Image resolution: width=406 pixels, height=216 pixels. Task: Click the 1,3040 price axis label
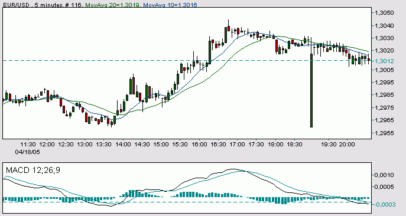(384, 25)
